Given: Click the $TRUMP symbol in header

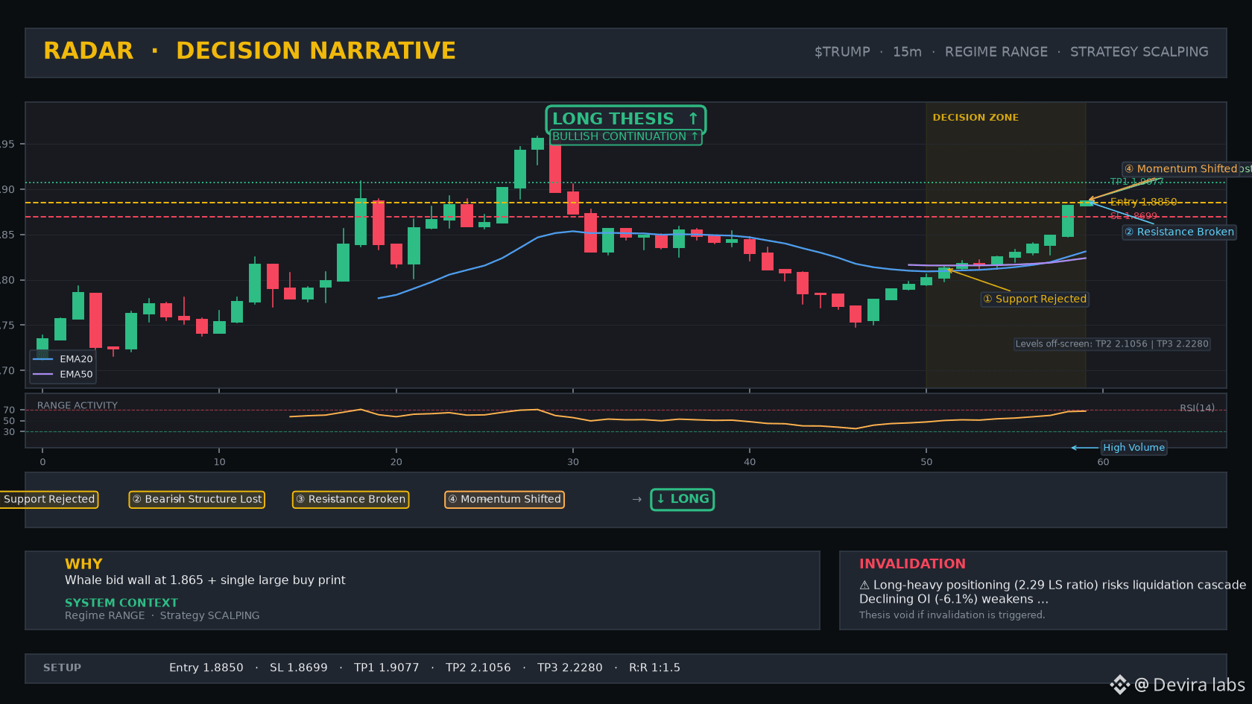Looking at the screenshot, I should pyautogui.click(x=842, y=52).
